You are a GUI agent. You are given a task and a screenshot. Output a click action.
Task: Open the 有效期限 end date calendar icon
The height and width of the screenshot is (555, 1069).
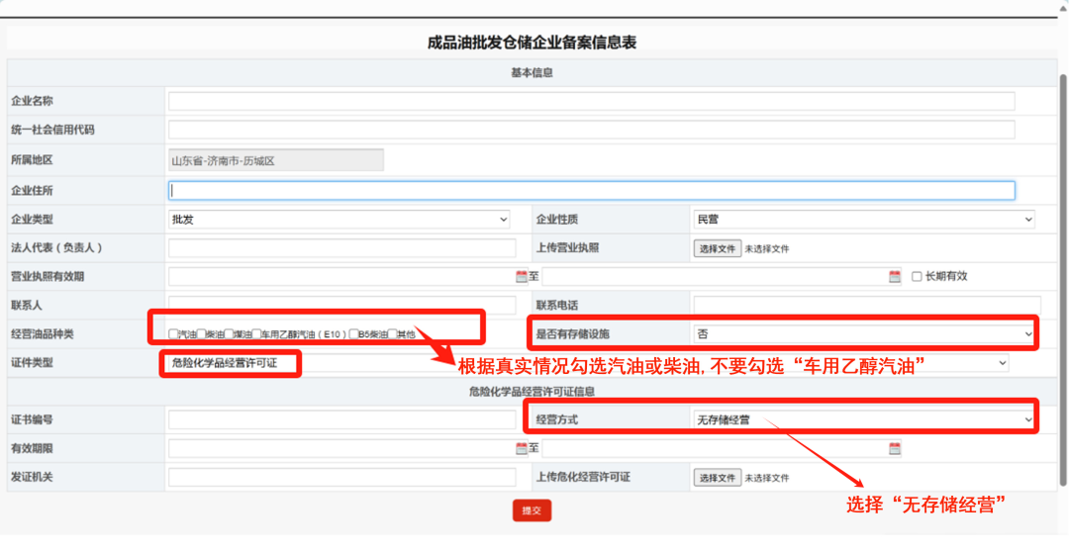pyautogui.click(x=895, y=449)
